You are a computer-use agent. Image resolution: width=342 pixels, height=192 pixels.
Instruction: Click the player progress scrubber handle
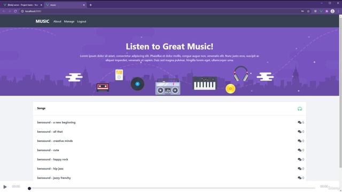[x=29, y=188]
